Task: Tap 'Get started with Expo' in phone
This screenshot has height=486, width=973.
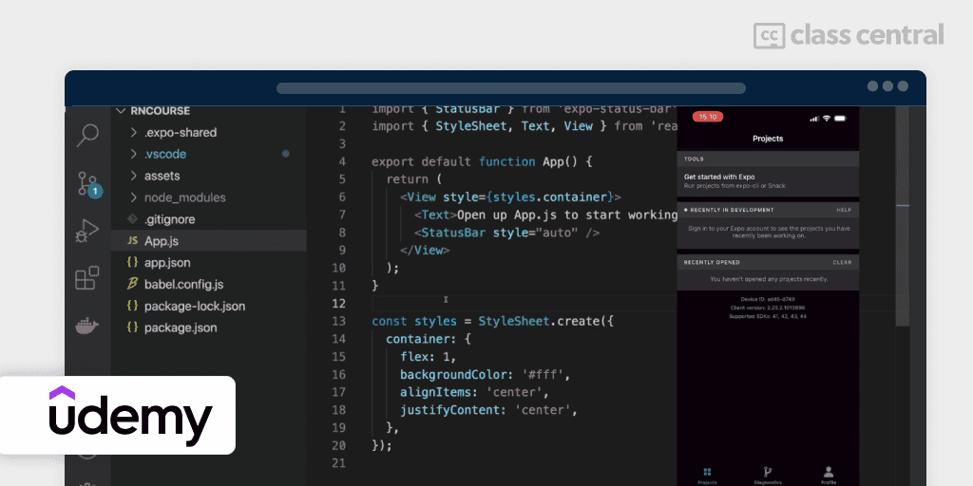Action: tap(768, 181)
